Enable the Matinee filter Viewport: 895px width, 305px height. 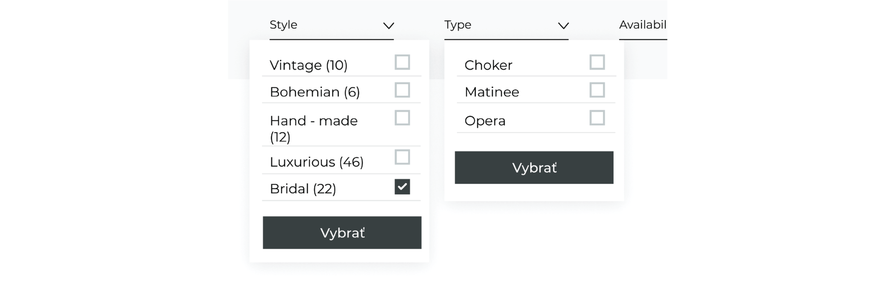coord(598,90)
